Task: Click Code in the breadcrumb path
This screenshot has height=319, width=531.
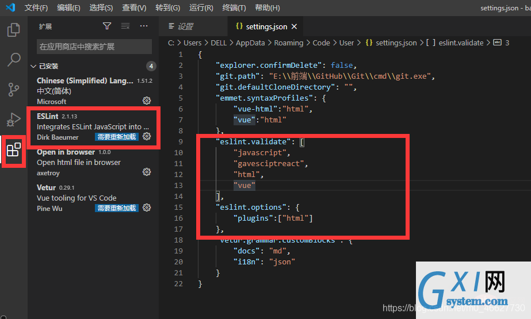Action: tap(321, 43)
